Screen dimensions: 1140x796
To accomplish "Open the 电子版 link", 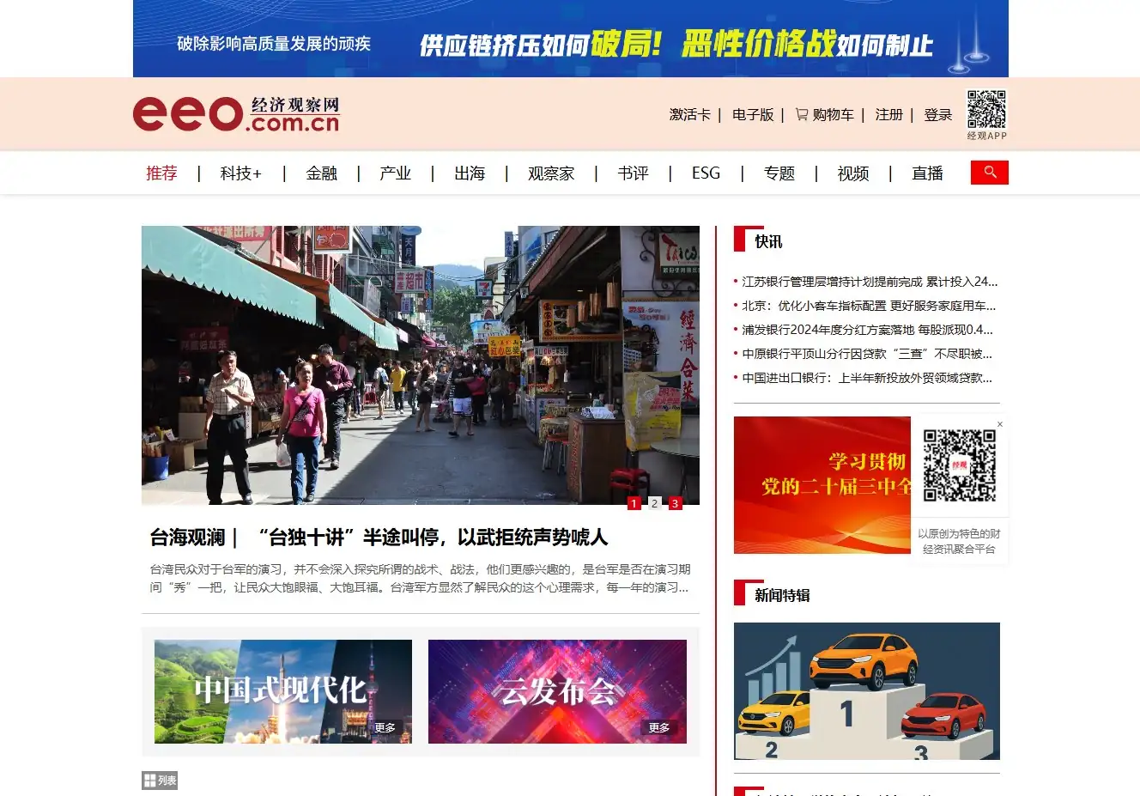I will 752,114.
